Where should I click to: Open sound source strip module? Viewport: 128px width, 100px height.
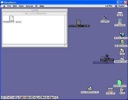42,97
